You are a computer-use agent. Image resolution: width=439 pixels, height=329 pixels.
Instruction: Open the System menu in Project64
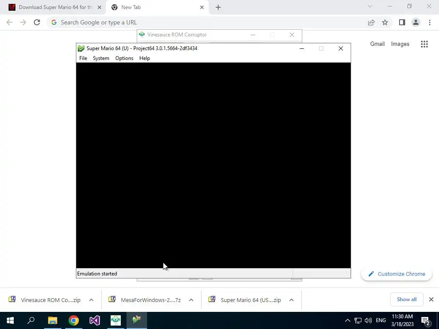tap(101, 58)
